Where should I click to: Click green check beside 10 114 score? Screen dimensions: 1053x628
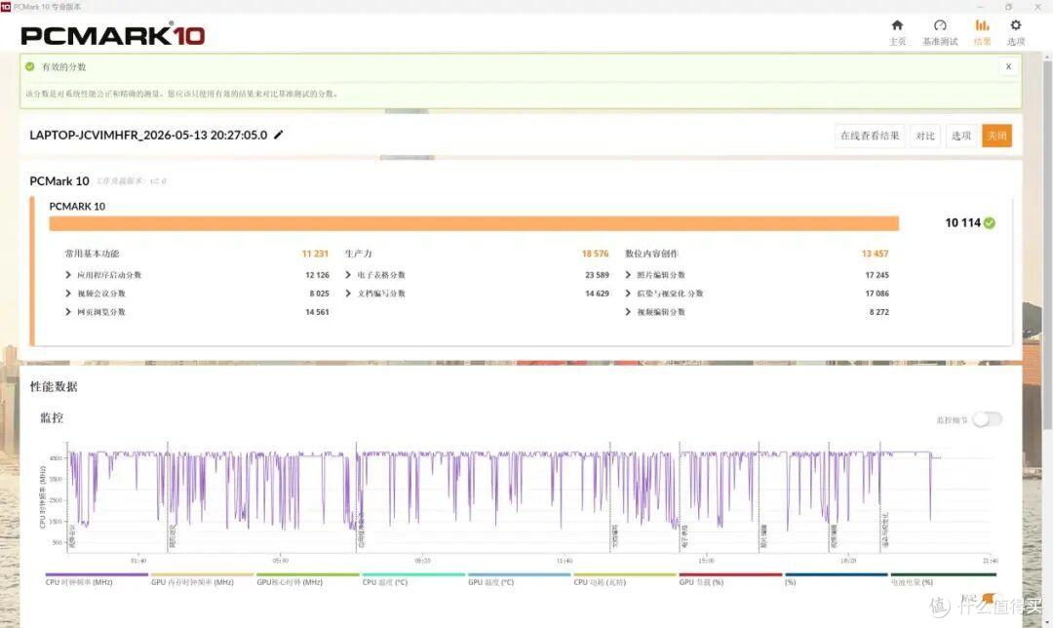(990, 223)
